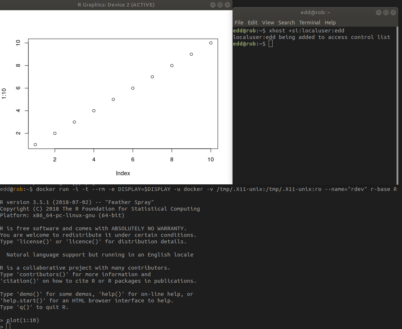402x329 pixels.
Task: Click the 'Platform: x86_64-pc-linux-gnu' line
Action: (x=62, y=215)
